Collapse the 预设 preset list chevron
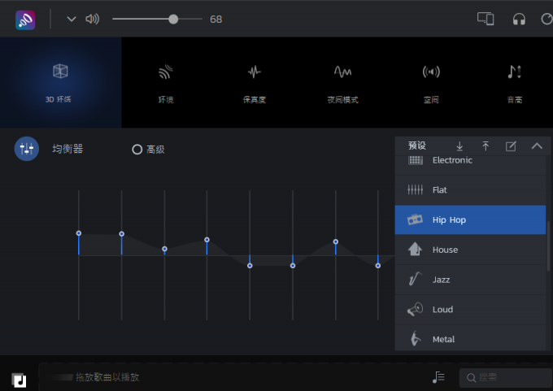Screen dimensions: 553x391 [537, 146]
